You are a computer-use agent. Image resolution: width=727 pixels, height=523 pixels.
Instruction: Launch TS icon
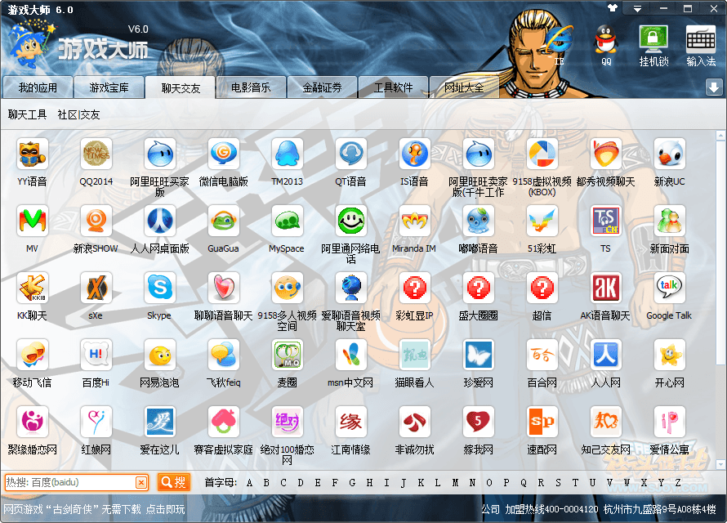pos(606,221)
